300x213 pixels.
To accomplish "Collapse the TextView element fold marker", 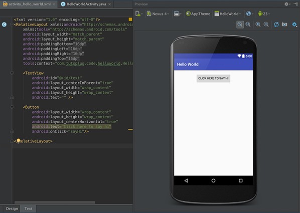I will (x=12, y=73).
